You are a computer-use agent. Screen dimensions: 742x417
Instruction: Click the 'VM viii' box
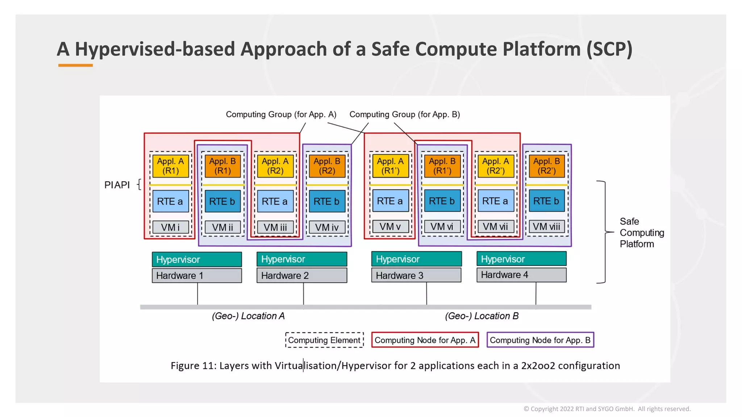pos(547,227)
